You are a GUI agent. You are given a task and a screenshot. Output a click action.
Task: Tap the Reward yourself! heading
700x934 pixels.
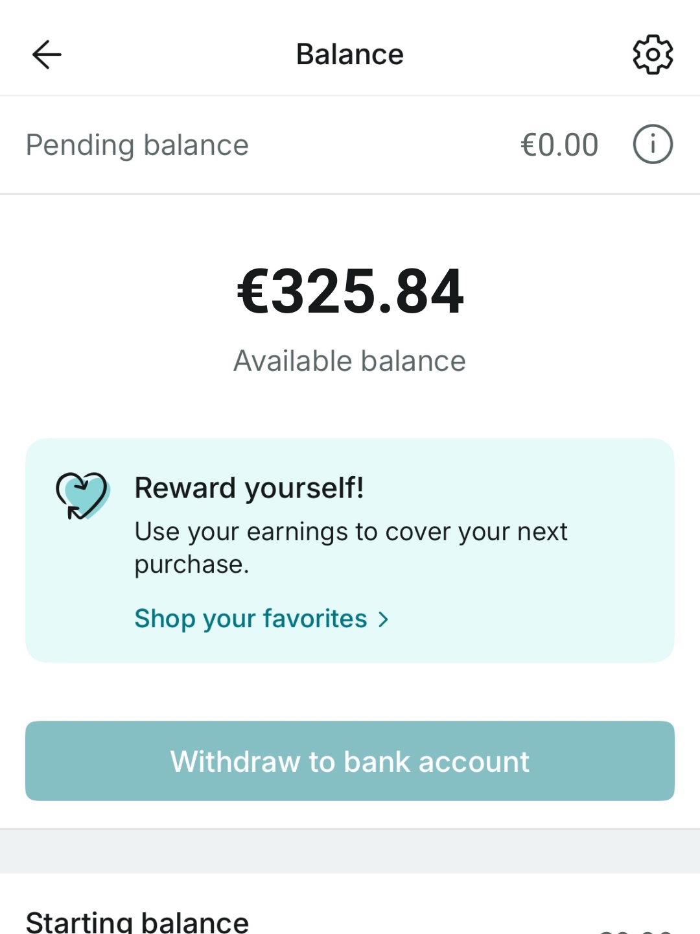(249, 488)
